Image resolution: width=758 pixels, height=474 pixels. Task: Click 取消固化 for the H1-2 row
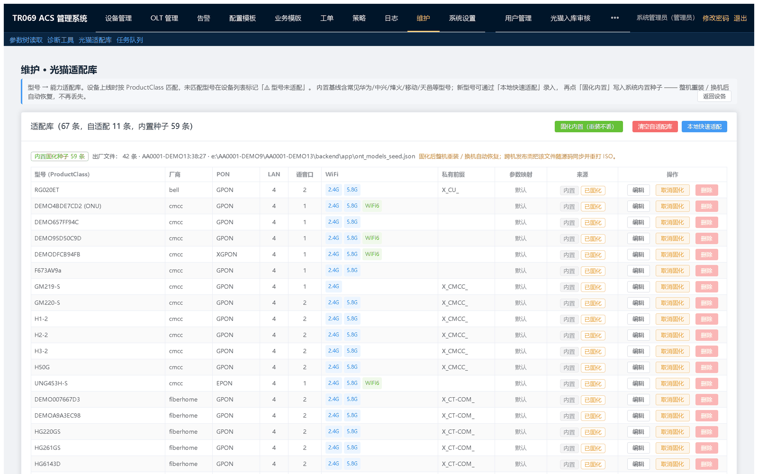coord(673,319)
